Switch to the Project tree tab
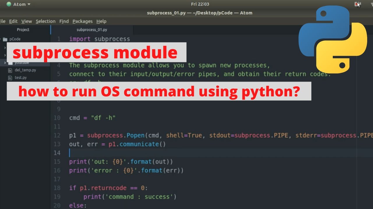The width and height of the screenshot is (373, 209). click(23, 30)
